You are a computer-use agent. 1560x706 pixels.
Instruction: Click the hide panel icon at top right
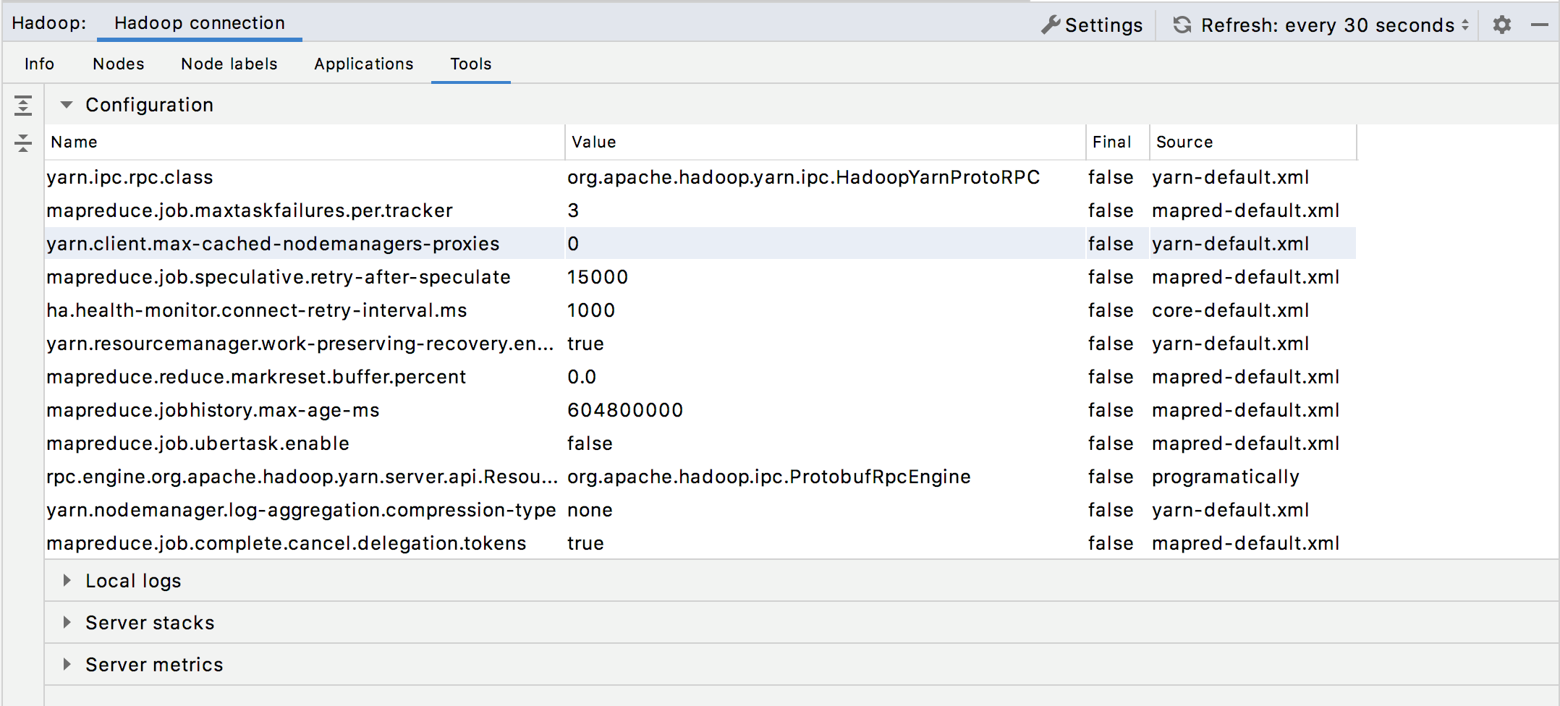click(x=1539, y=24)
